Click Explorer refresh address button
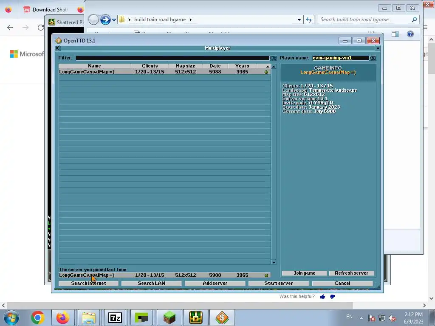Screen dimensions: 435x326 point(309,20)
